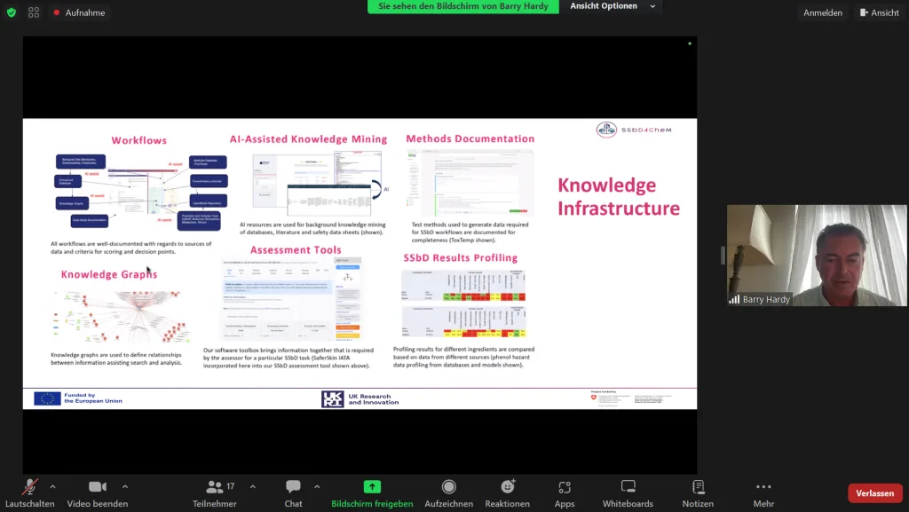The width and height of the screenshot is (909, 512).
Task: Expand the video options chevron beside Video beenden
Action: click(125, 486)
